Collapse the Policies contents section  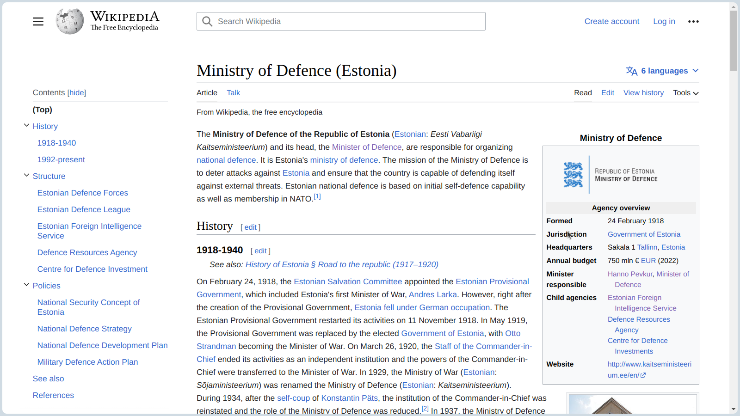(x=26, y=285)
